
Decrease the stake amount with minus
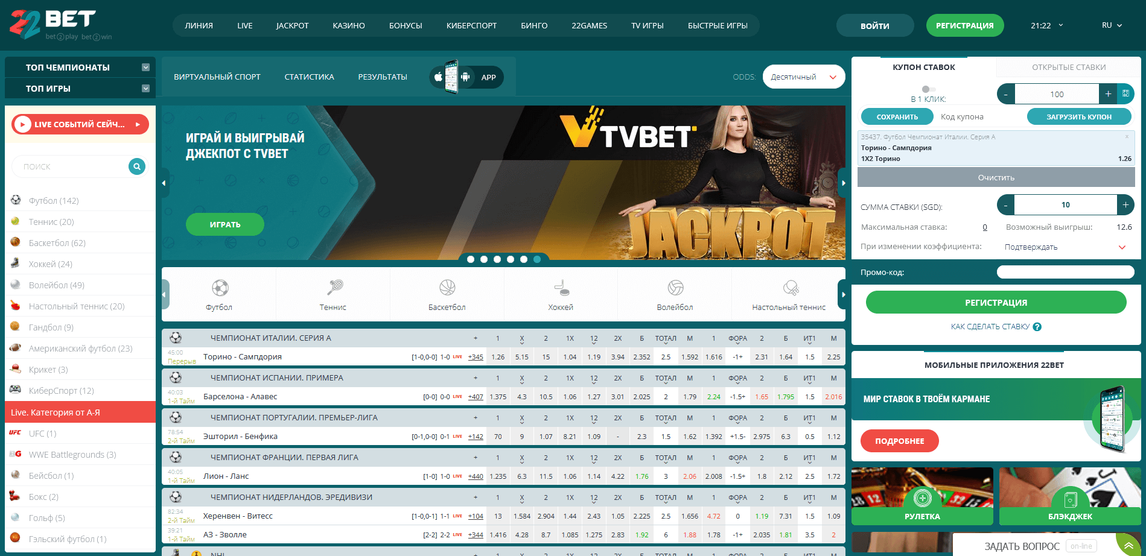tap(1006, 204)
